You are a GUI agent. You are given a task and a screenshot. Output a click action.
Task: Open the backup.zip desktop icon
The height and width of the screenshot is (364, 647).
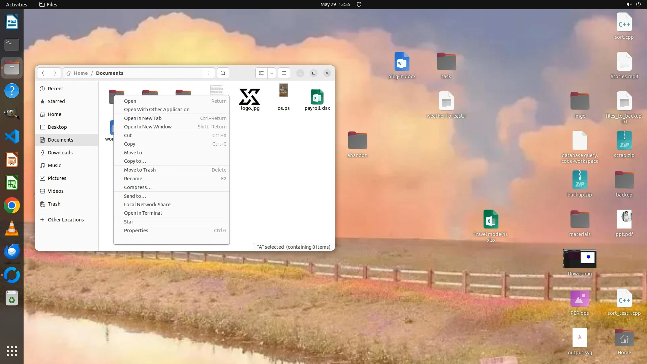click(x=580, y=180)
